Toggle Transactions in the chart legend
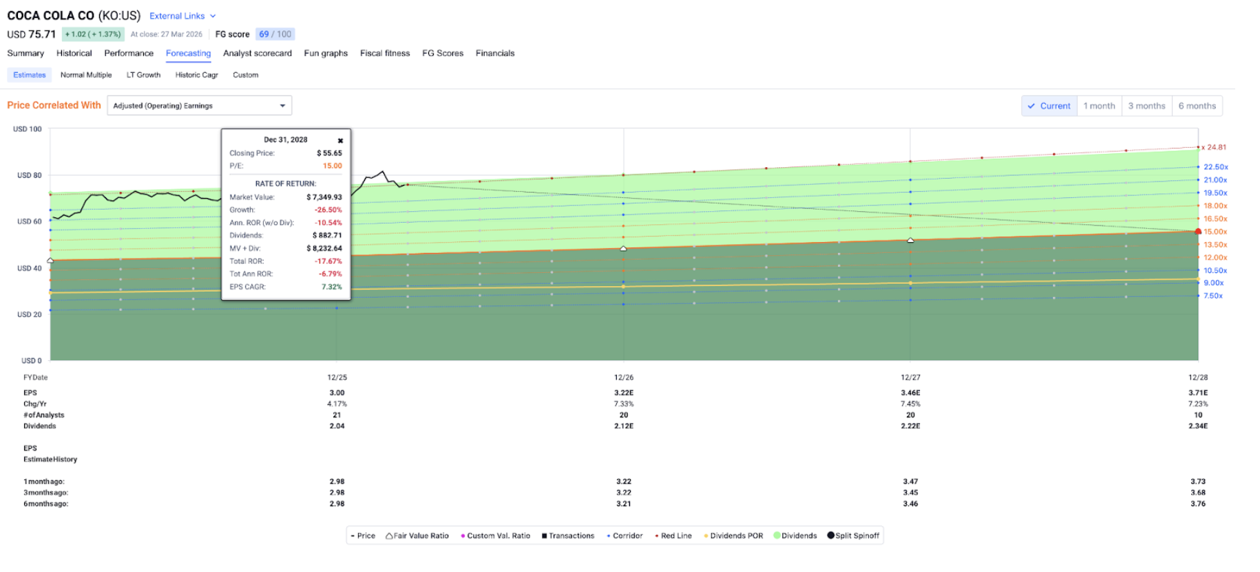1260x572 pixels. [568, 536]
